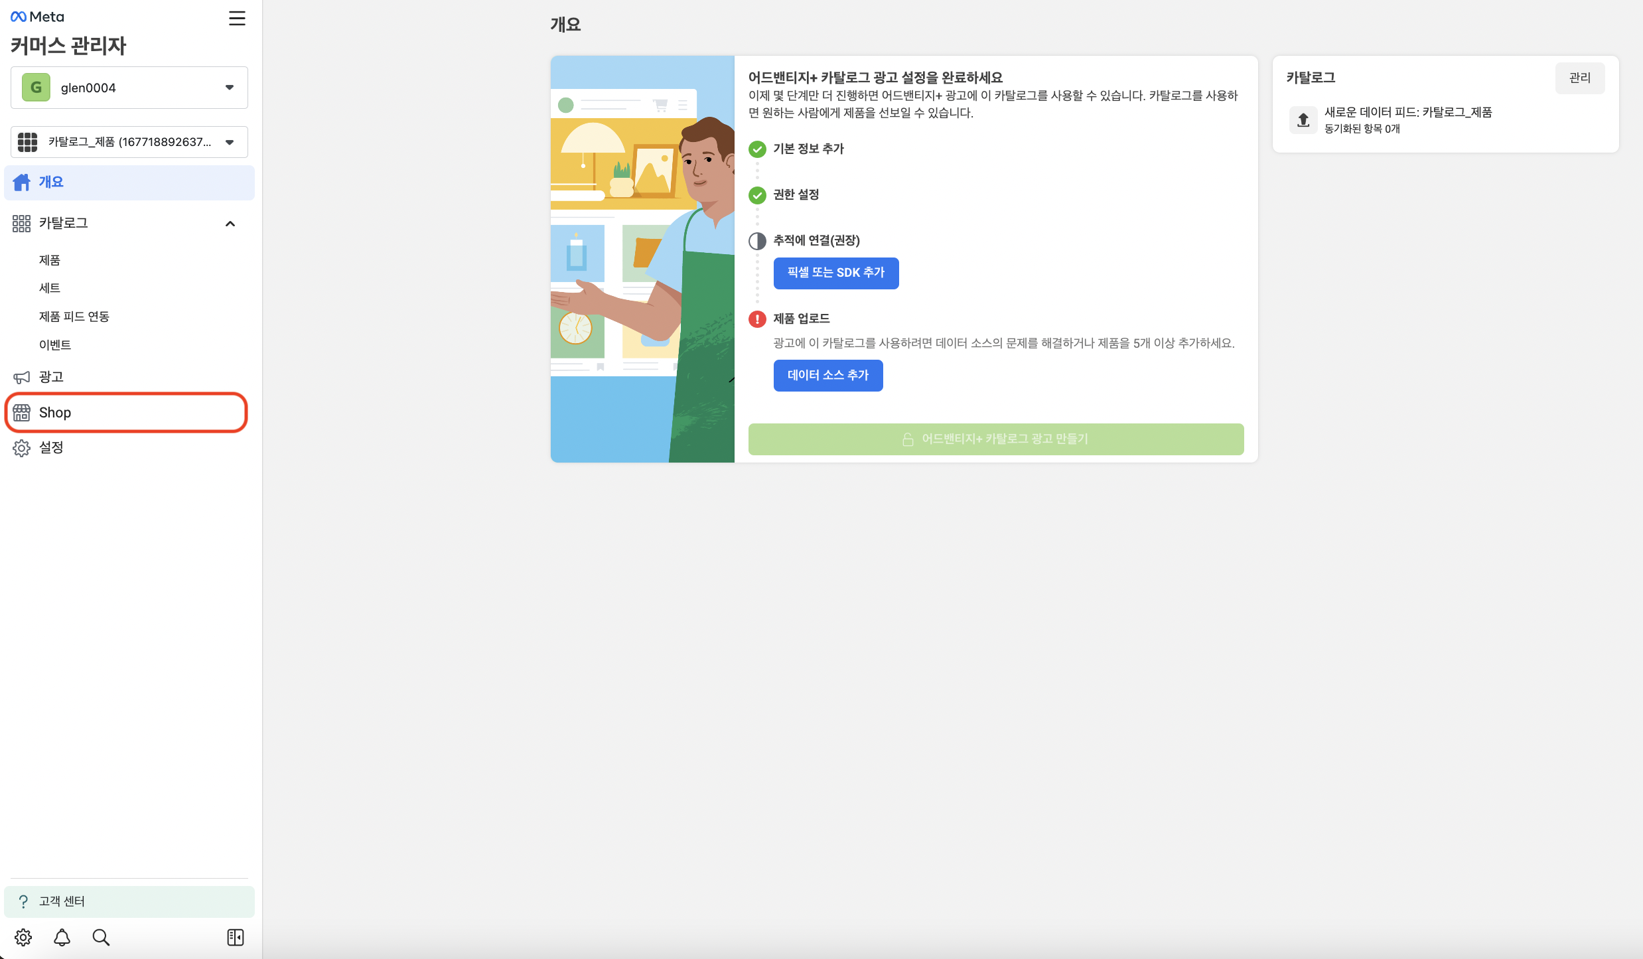Open the Shop storefront icon
The height and width of the screenshot is (959, 1643).
click(x=22, y=412)
